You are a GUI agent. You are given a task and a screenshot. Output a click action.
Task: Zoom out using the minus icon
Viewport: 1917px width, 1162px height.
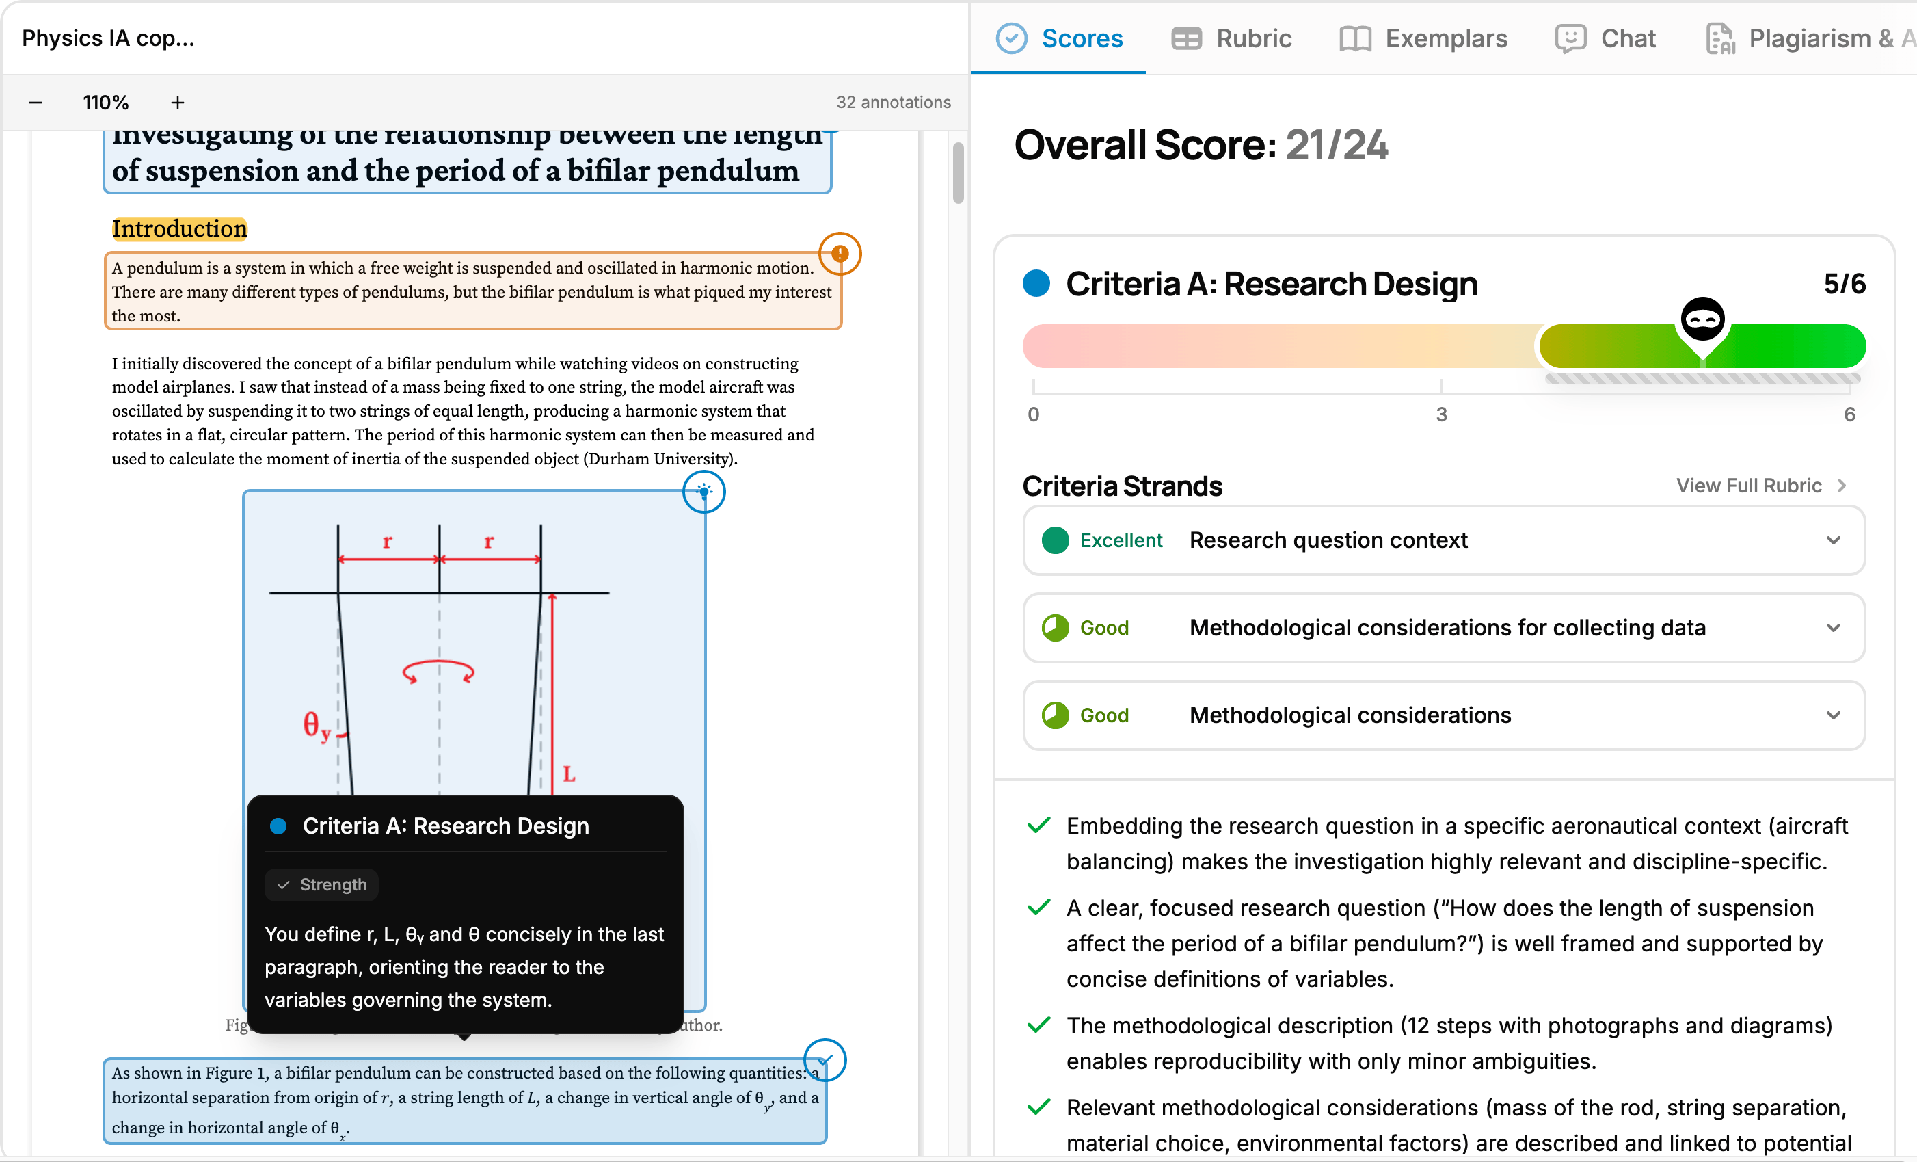[x=36, y=102]
